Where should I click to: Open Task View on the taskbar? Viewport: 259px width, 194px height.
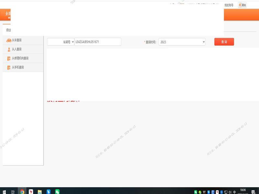click(x=13, y=191)
